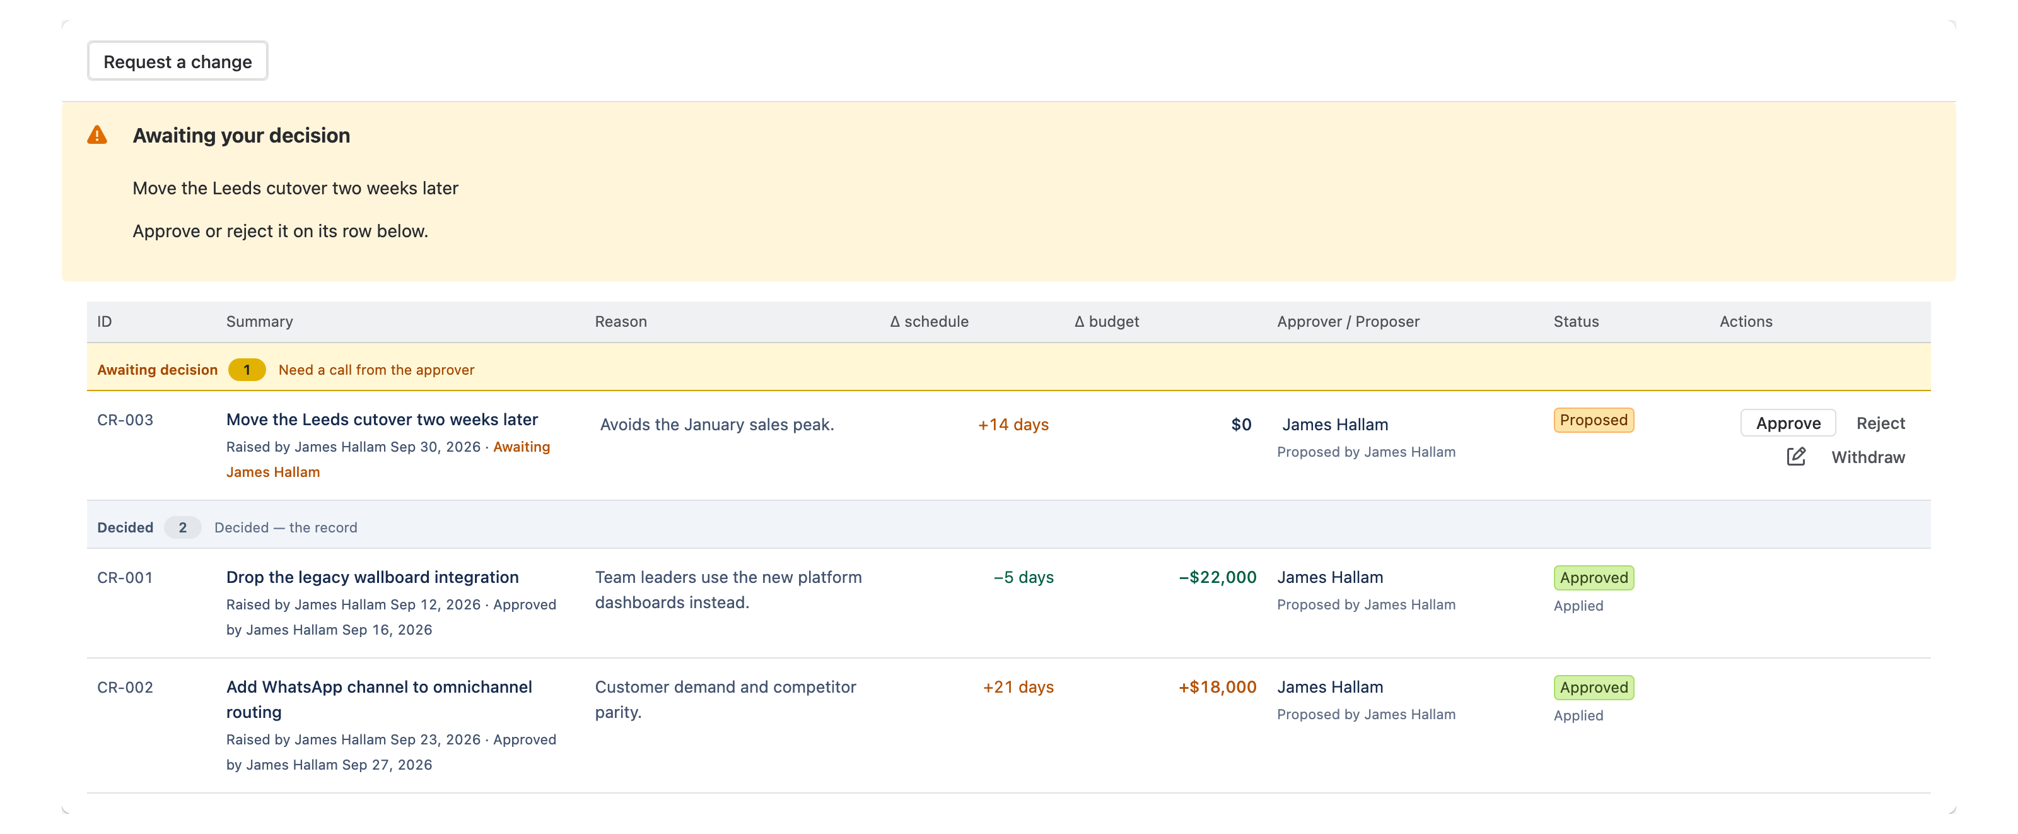
Task: Click the decided count badge '2'
Action: tap(182, 527)
